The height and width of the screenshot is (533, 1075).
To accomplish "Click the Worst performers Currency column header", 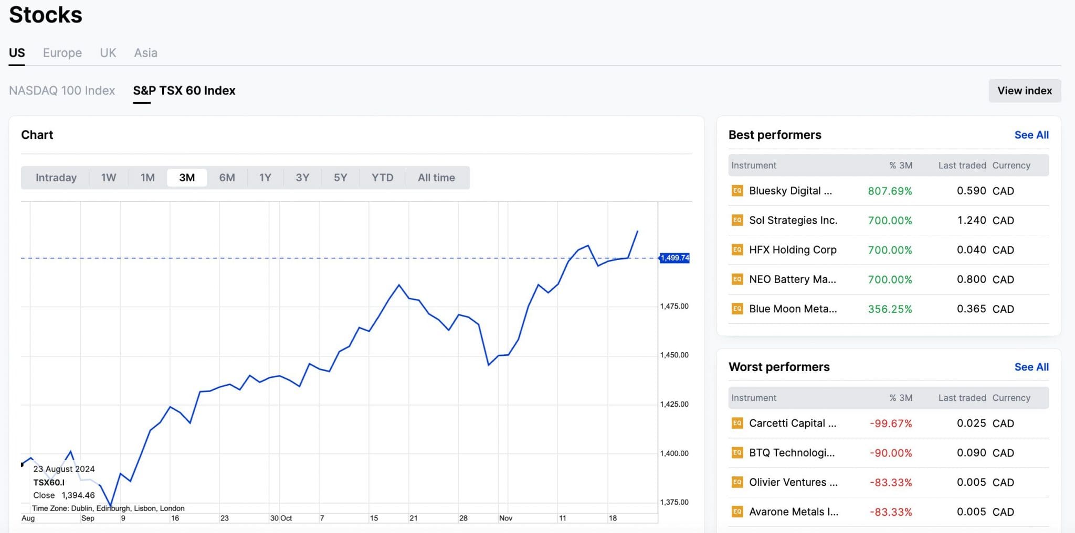I will tap(1011, 398).
